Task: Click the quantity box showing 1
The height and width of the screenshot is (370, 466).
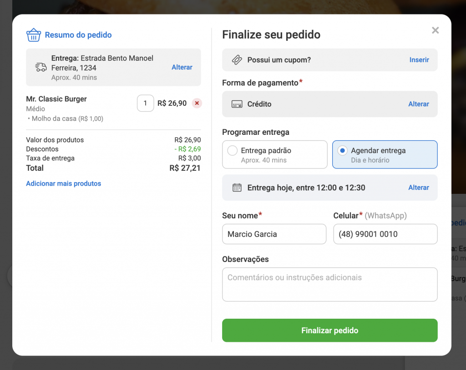Action: [x=145, y=103]
